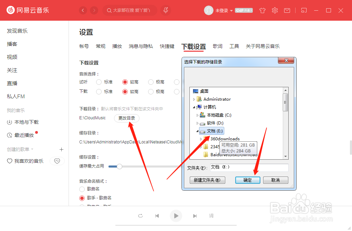Open the 未登录 account dropdown

(x=231, y=11)
